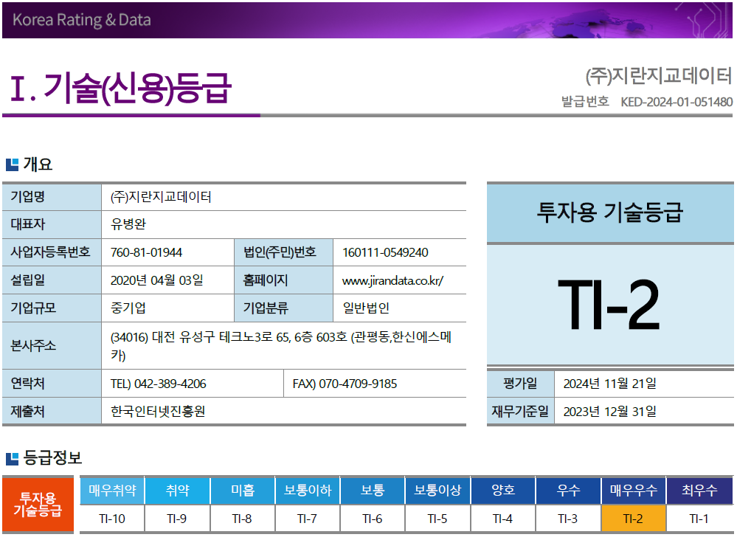Select the highlighted TI-2 rating cell

coord(632,518)
